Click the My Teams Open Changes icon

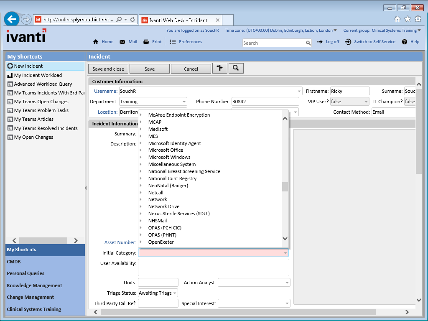(10, 102)
